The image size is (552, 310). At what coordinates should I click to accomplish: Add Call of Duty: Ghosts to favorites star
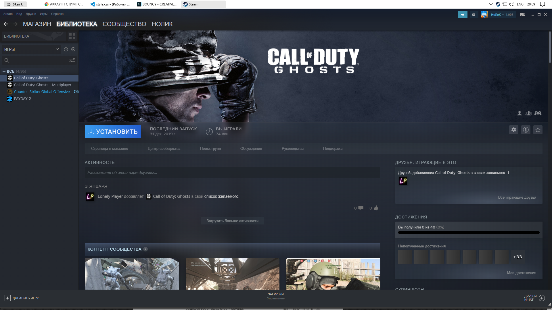pos(538,130)
